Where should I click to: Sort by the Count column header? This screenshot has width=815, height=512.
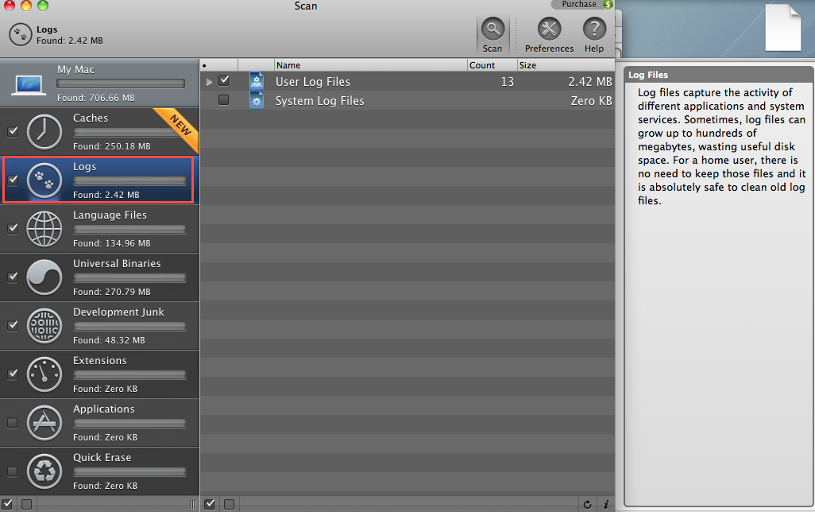[x=492, y=65]
